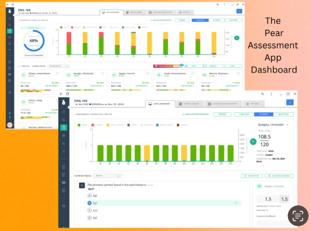Open the Gradebook icon in front window sidebar
311x231 pixels.
point(63,136)
